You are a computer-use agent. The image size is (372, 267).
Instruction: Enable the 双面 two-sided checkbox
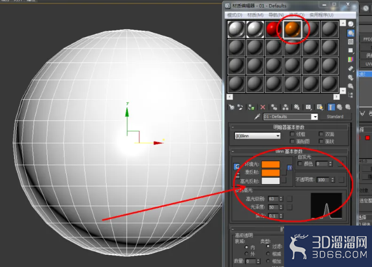[321, 134]
